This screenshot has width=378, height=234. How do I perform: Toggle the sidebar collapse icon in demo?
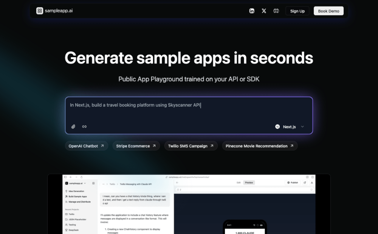point(93,183)
